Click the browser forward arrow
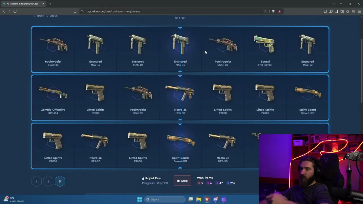The height and width of the screenshot is (204, 363). [x=9, y=11]
